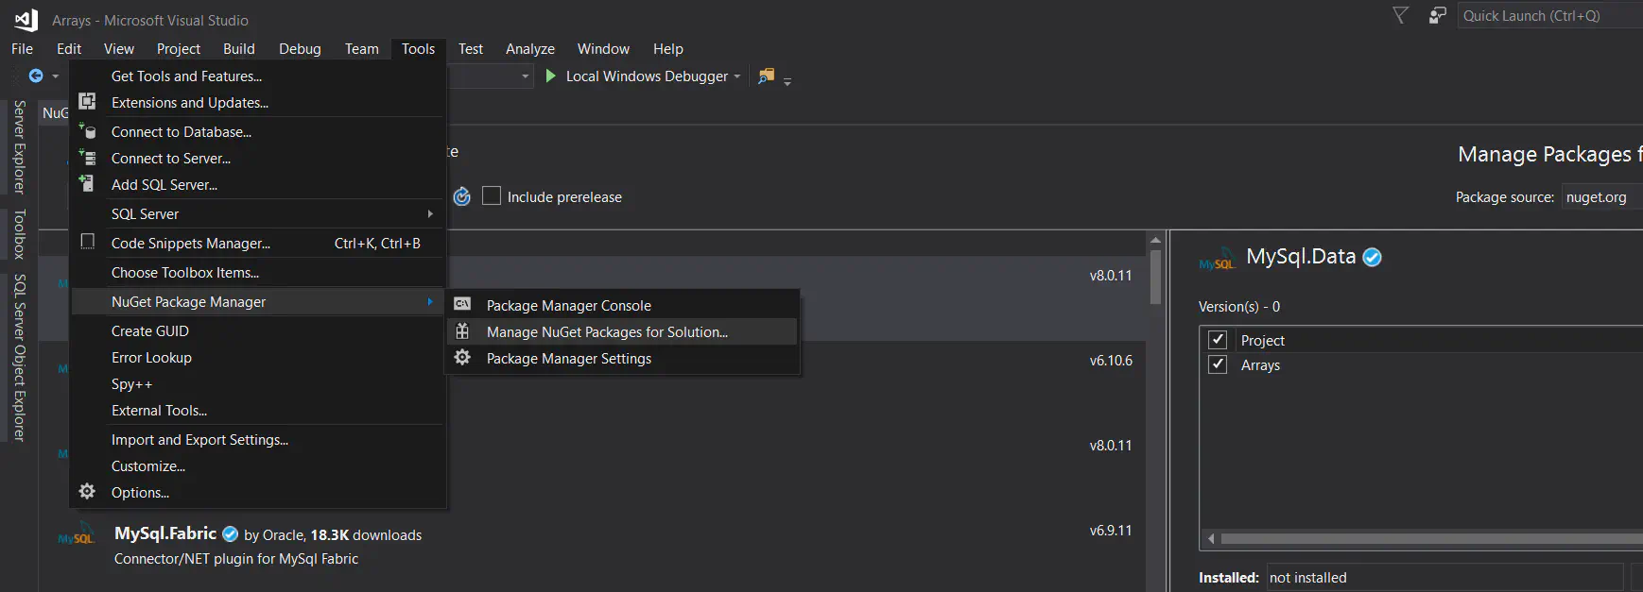
Task: Open the Local Windows Debugger dropdown arrow
Action: pos(737,76)
